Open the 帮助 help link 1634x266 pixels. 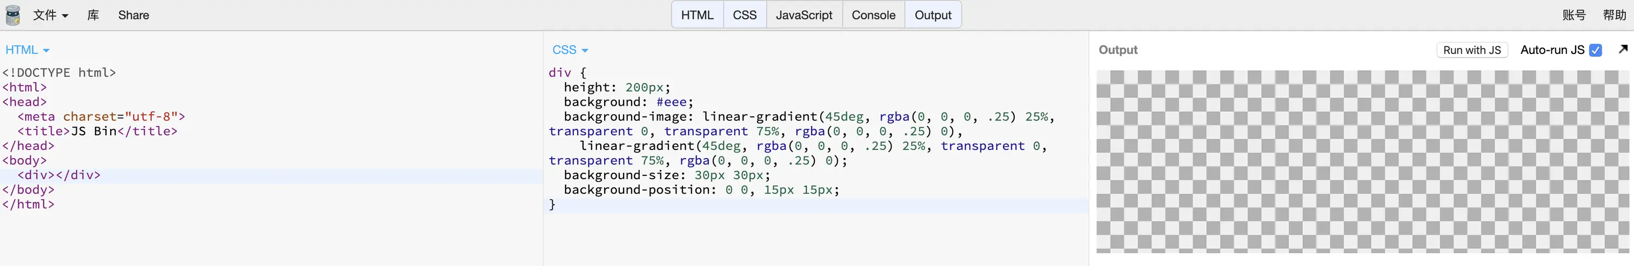tap(1613, 15)
